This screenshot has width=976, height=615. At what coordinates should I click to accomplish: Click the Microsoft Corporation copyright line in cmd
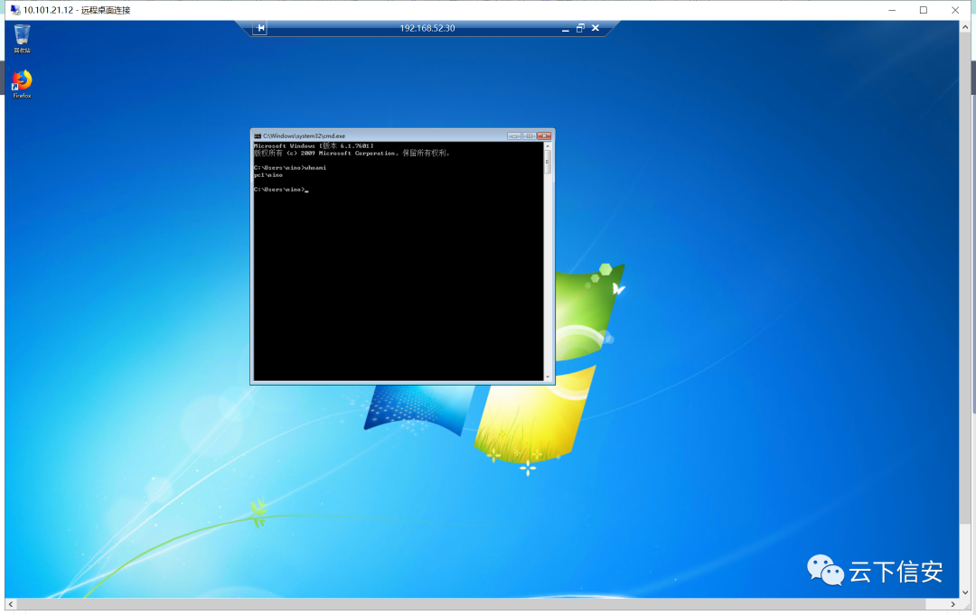[352, 153]
